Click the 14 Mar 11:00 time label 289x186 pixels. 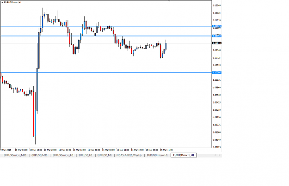pyautogui.click(x=123, y=150)
